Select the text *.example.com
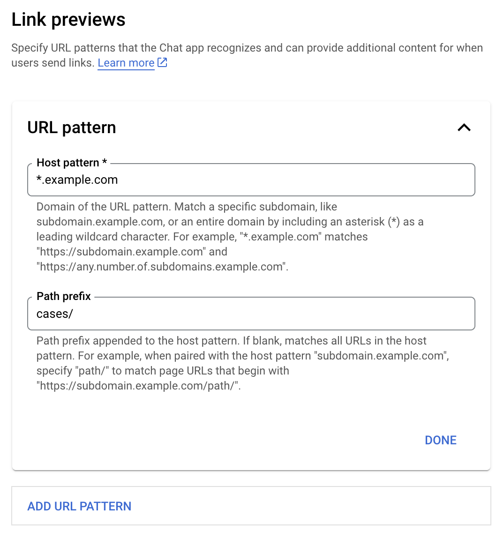Screen dimensions: 504x539 (x=77, y=180)
